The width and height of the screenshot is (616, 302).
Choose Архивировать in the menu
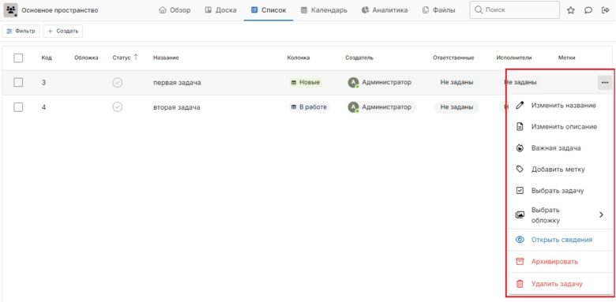(560, 262)
